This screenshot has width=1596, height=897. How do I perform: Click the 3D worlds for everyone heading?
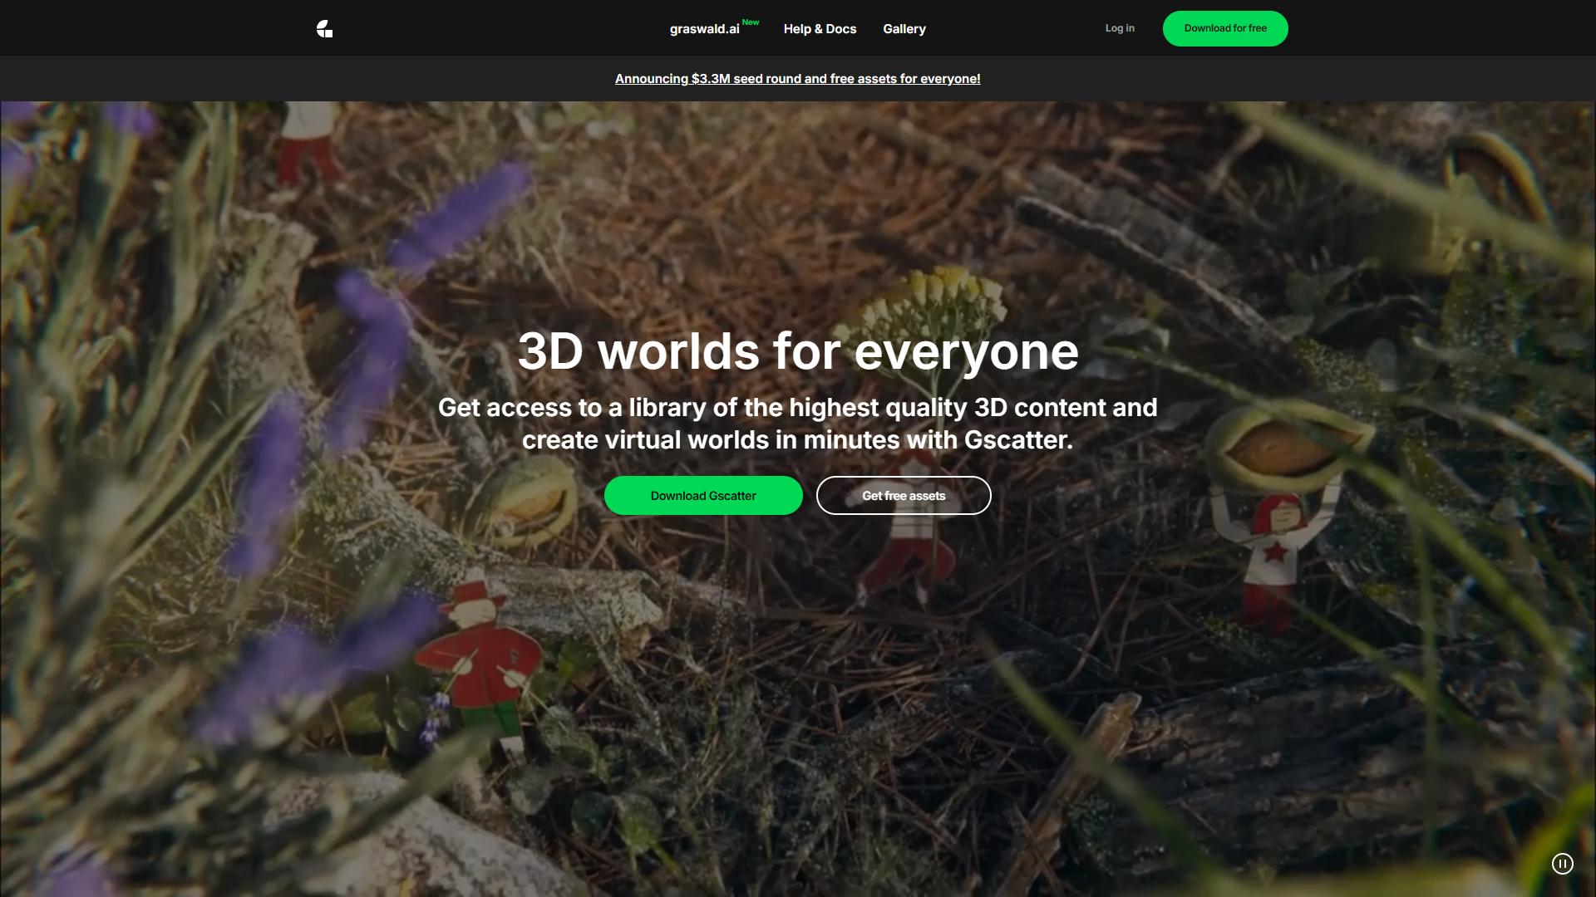[798, 351]
